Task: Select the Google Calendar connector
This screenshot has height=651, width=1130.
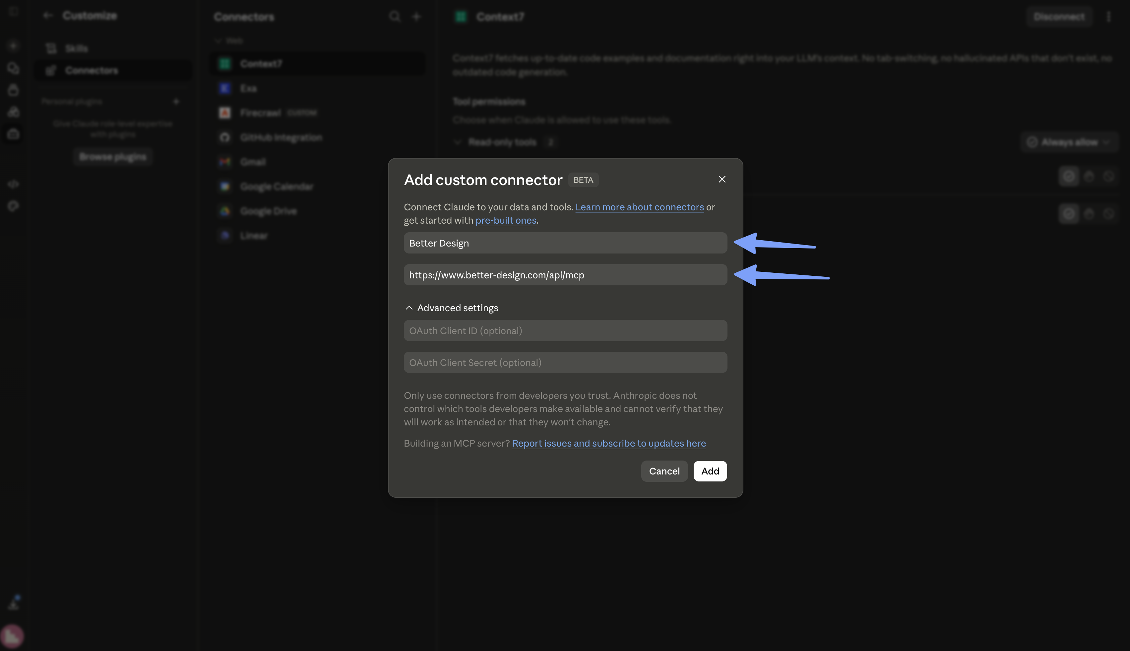Action: tap(318, 186)
